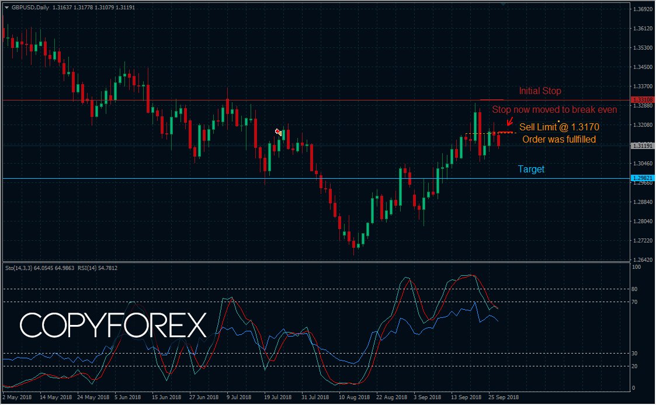Click the mouse cursor crosshair marker on chart
656x405 pixels.
coord(278,131)
